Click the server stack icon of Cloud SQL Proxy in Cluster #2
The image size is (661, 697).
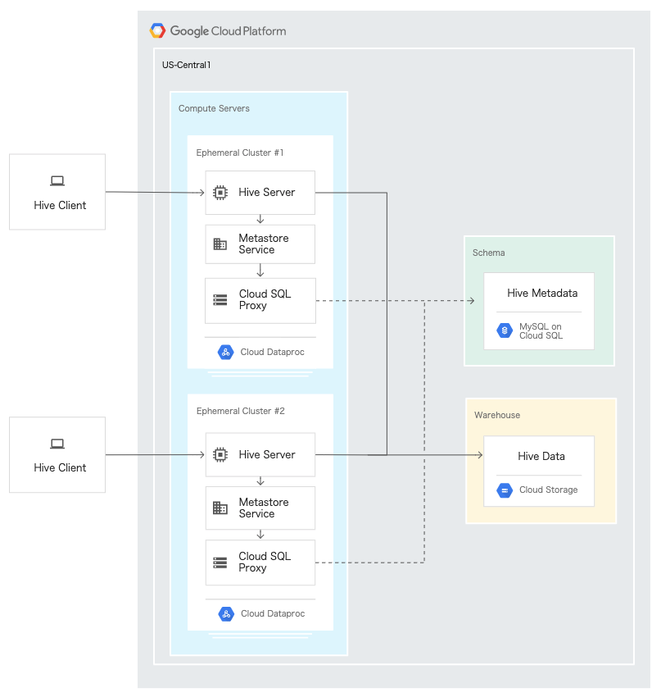click(220, 563)
